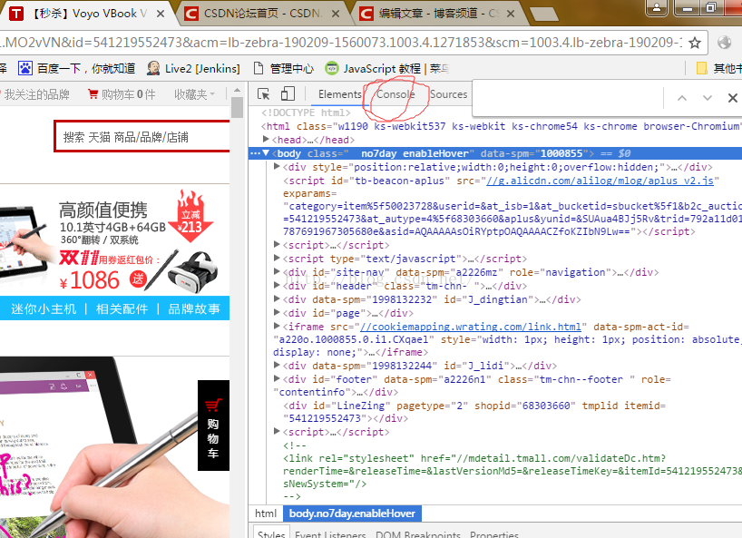Expand the header div node
742x538 pixels.
pos(277,286)
